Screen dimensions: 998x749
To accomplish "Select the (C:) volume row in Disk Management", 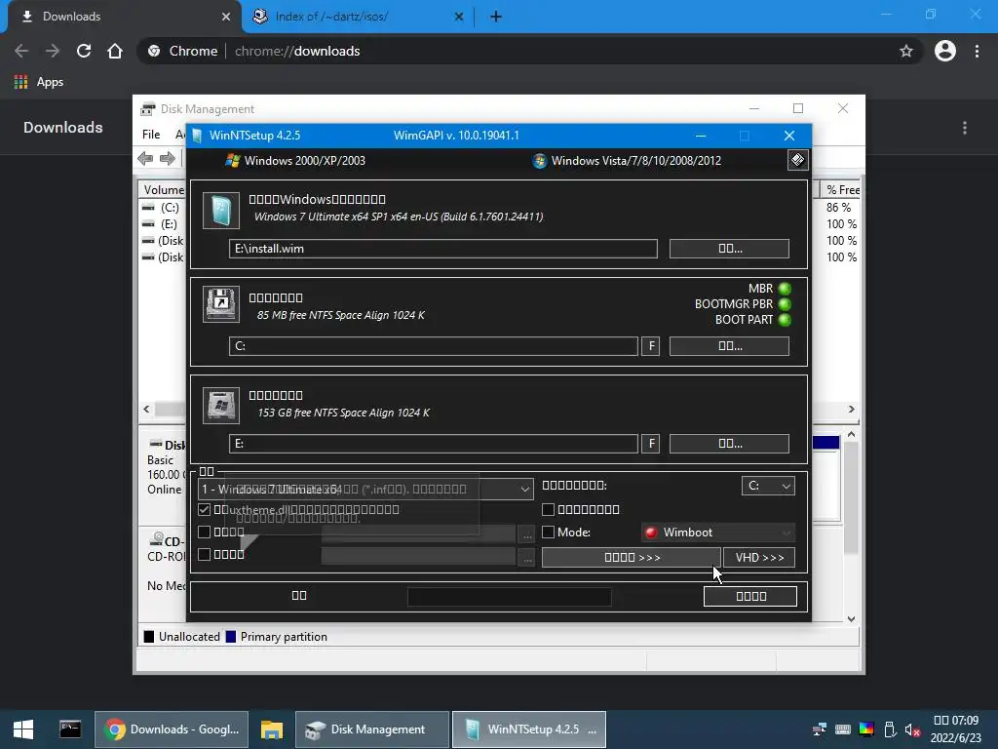I will click(163, 208).
